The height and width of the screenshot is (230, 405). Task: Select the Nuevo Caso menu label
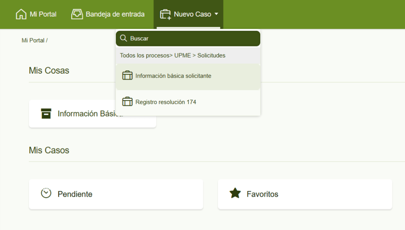pos(192,14)
